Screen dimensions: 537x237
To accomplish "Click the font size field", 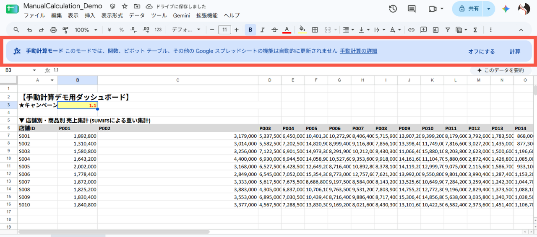I will point(224,30).
